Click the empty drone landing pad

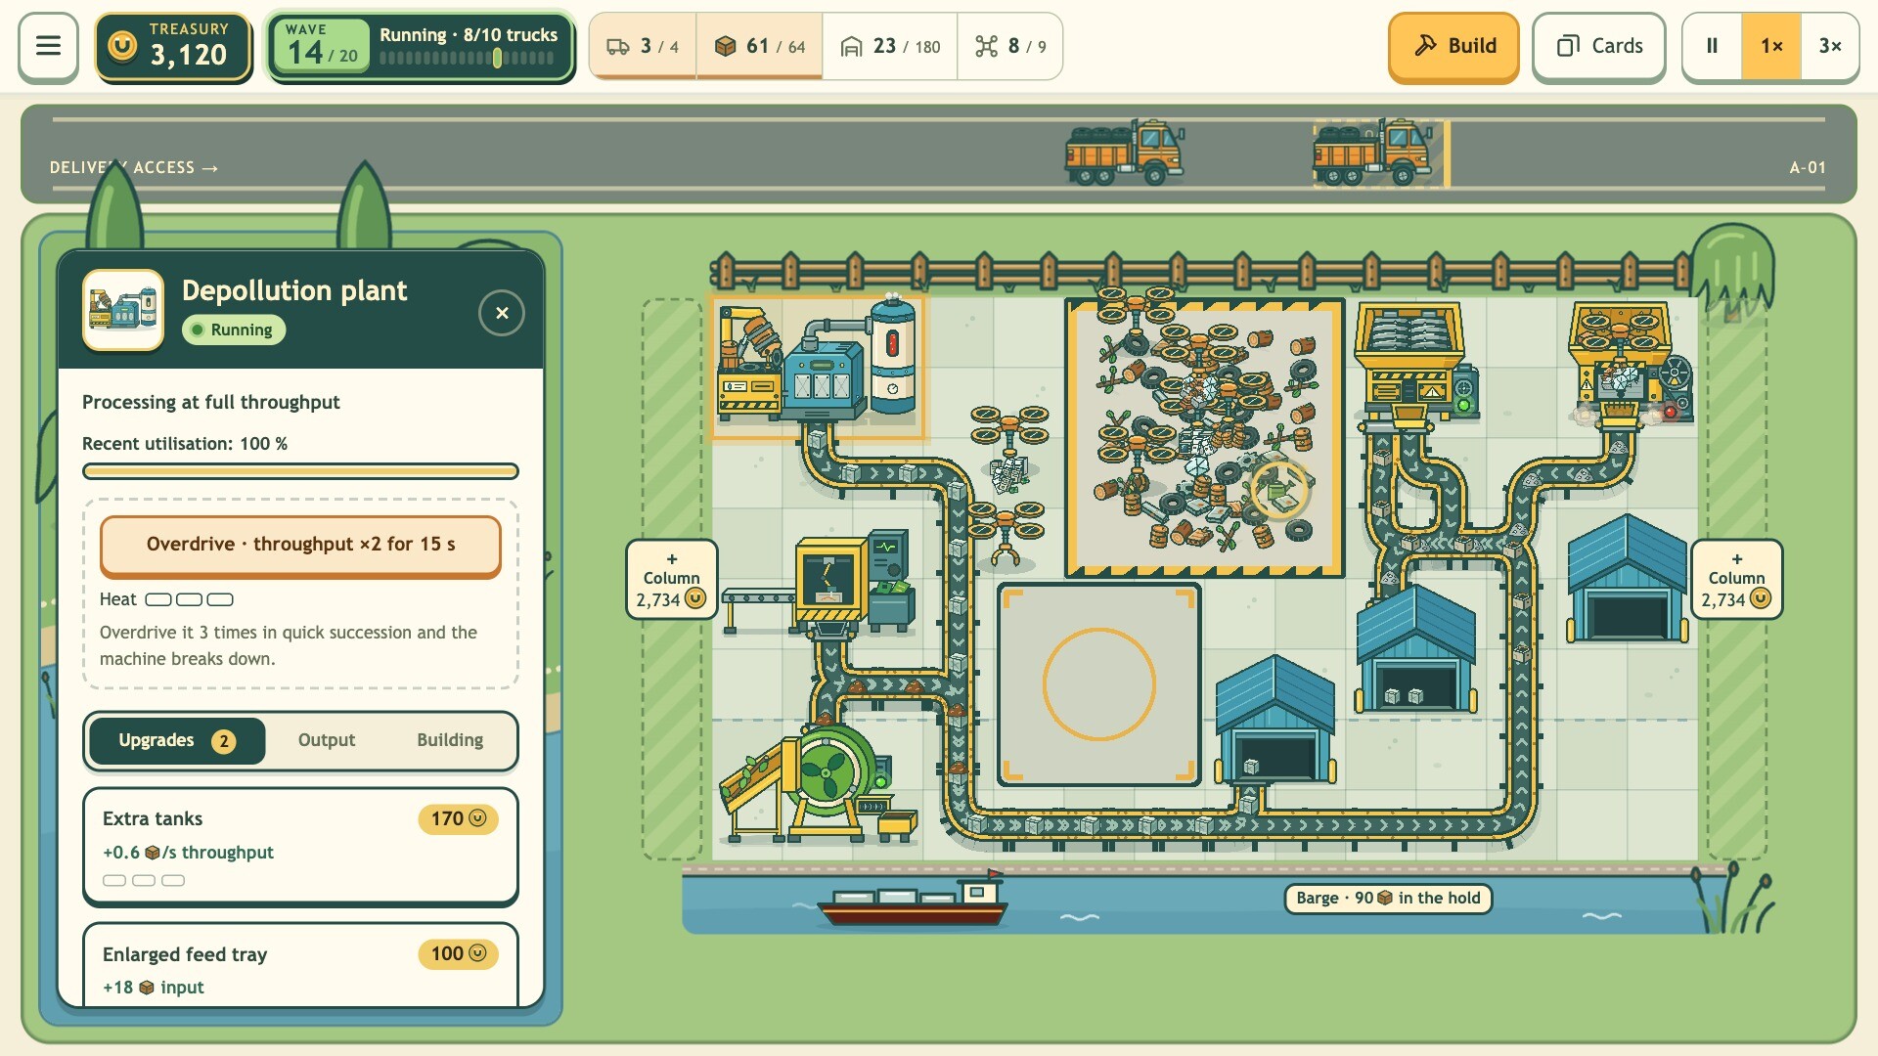[x=1098, y=683]
